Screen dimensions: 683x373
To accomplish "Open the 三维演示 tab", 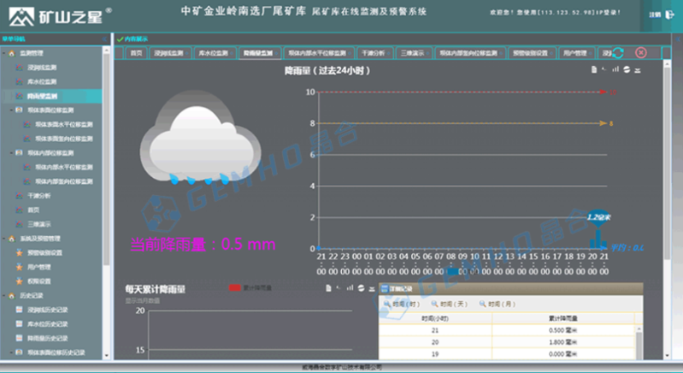I will [x=412, y=53].
